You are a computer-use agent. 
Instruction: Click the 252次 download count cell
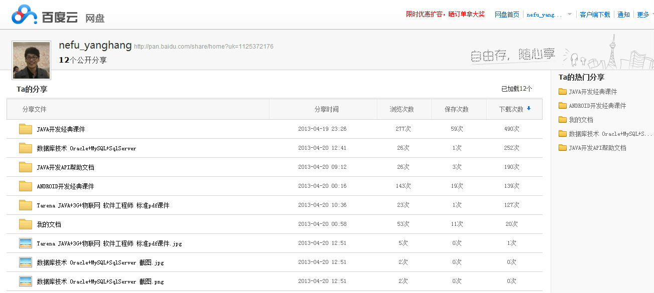512,148
